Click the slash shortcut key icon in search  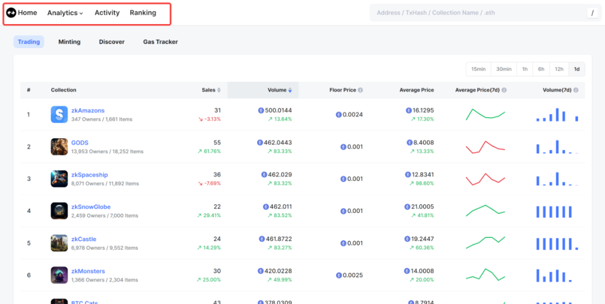[592, 13]
